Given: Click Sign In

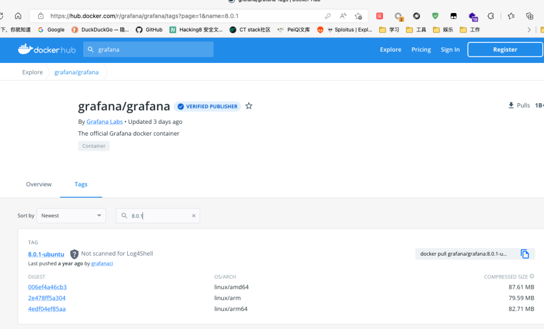Looking at the screenshot, I should click(x=450, y=49).
